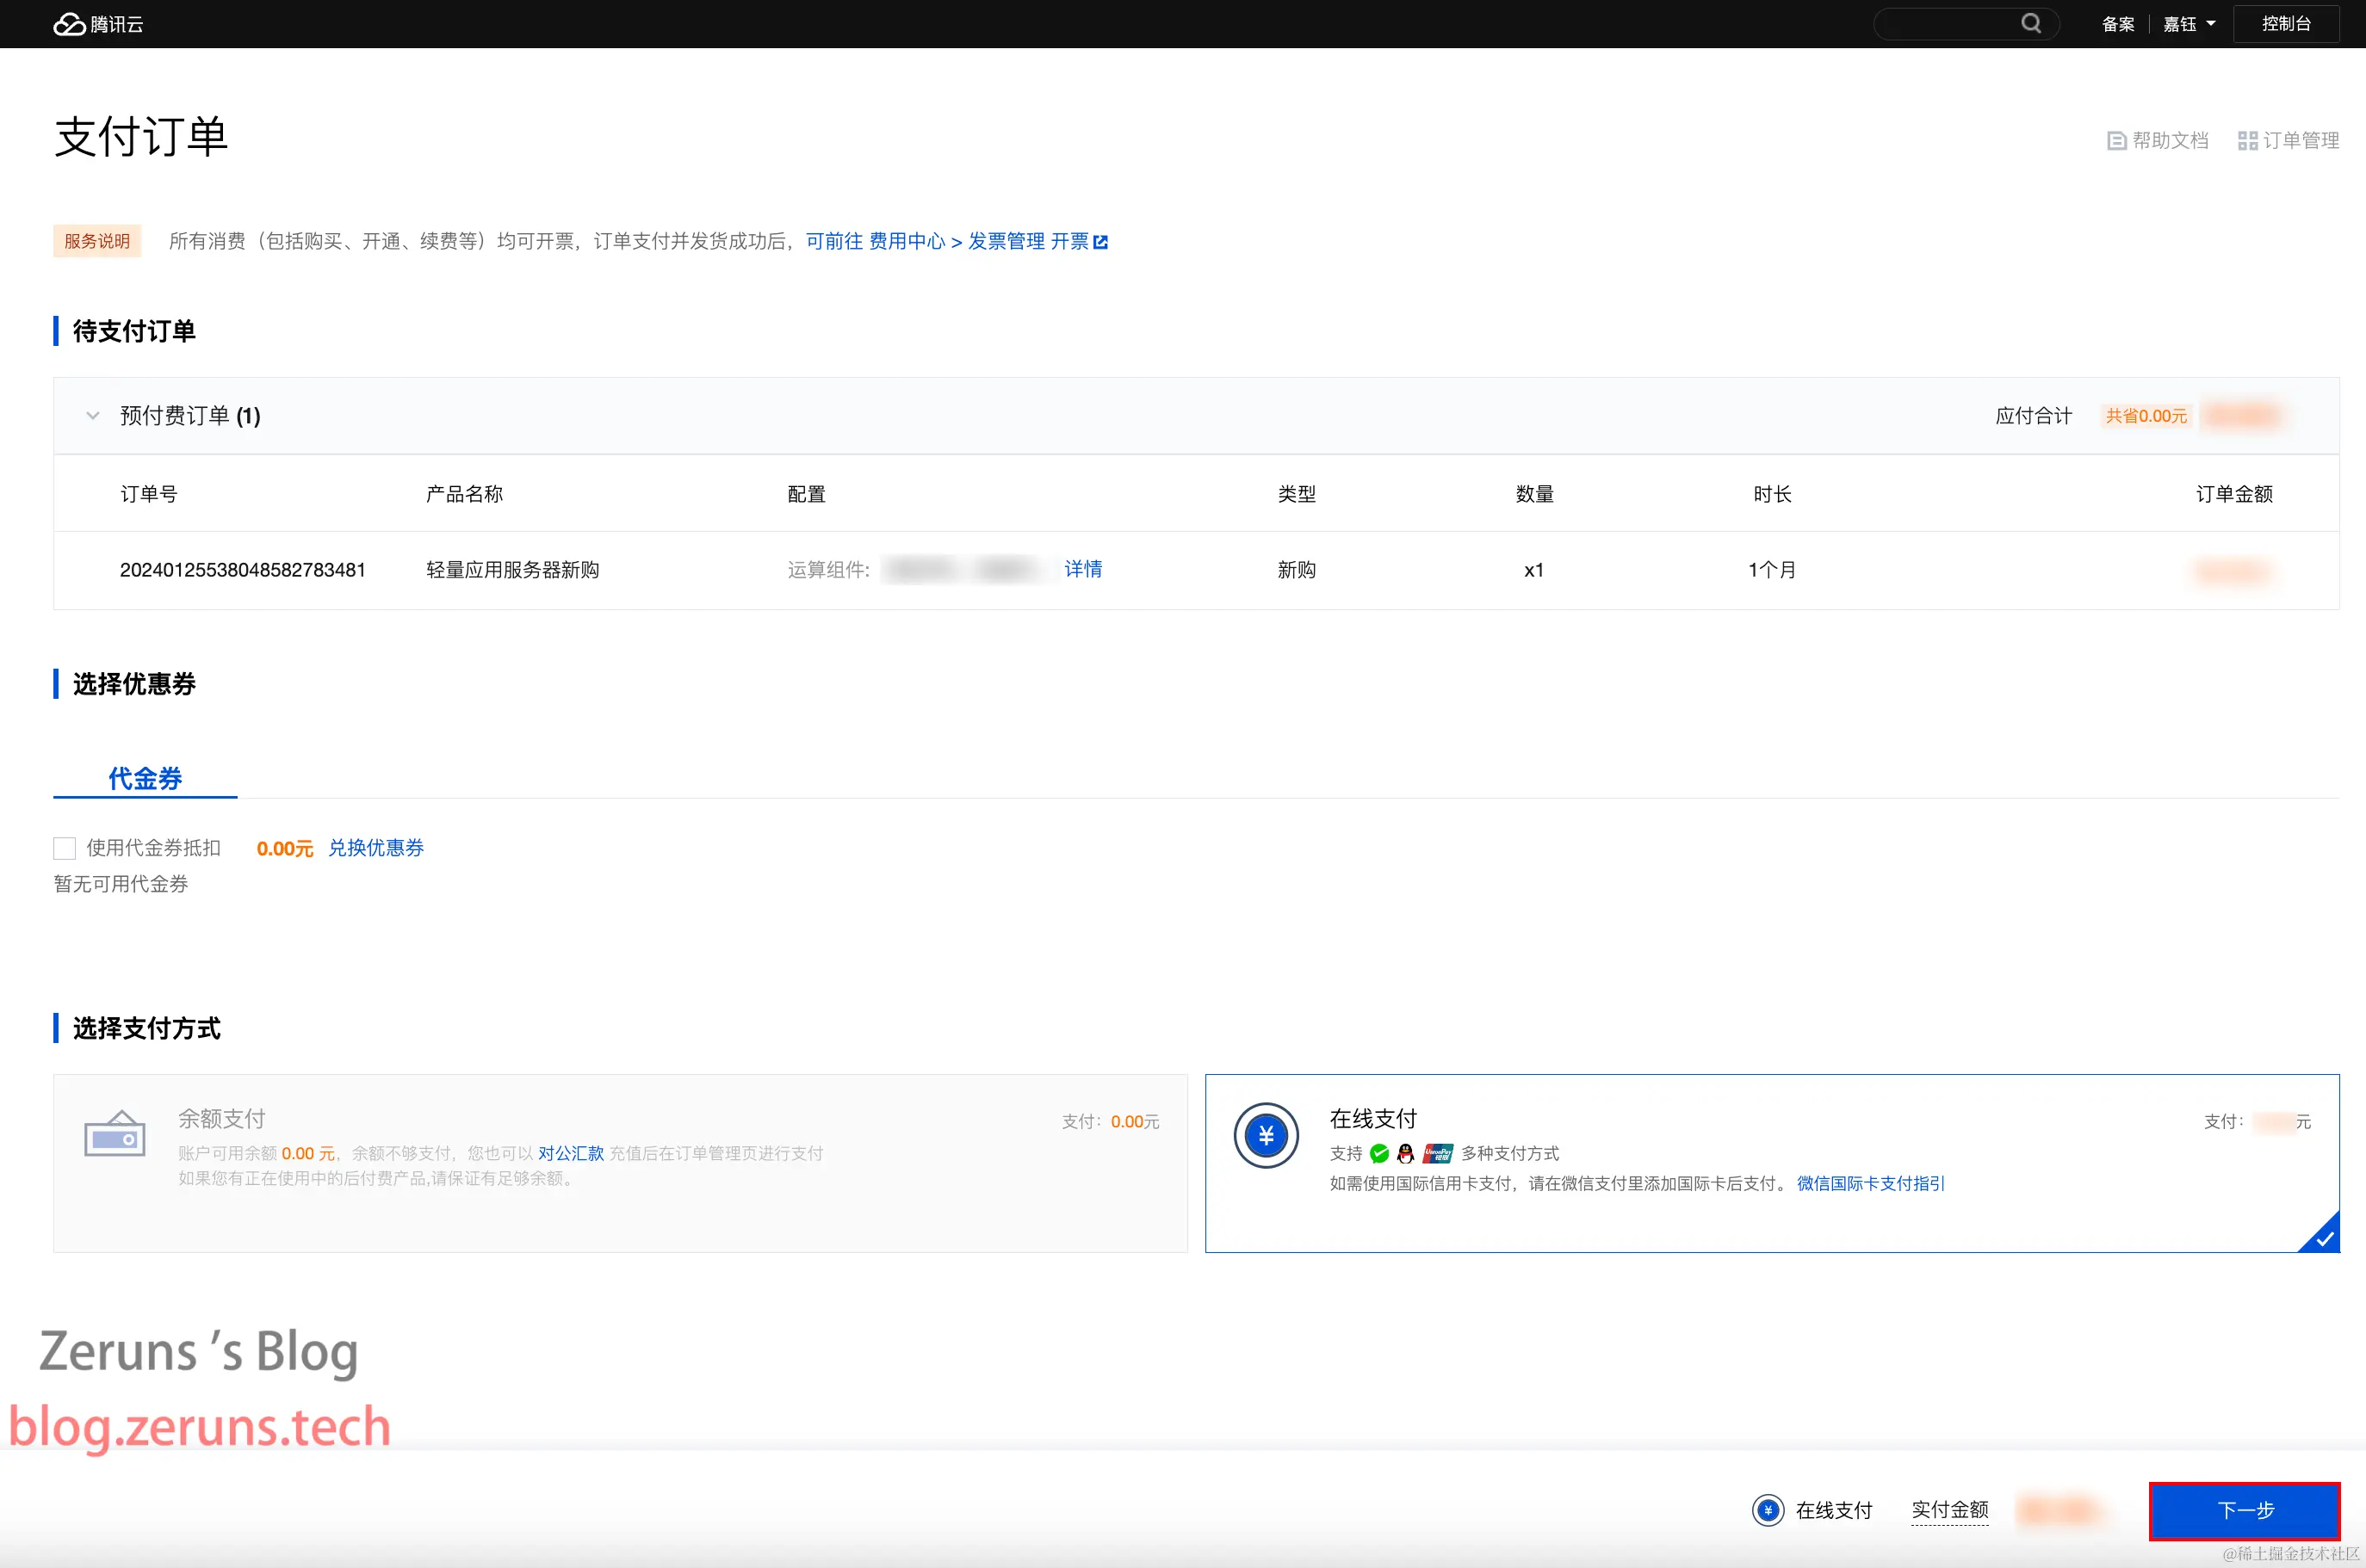
Task: Open the 帮助文档 help document icon
Action: (2116, 141)
